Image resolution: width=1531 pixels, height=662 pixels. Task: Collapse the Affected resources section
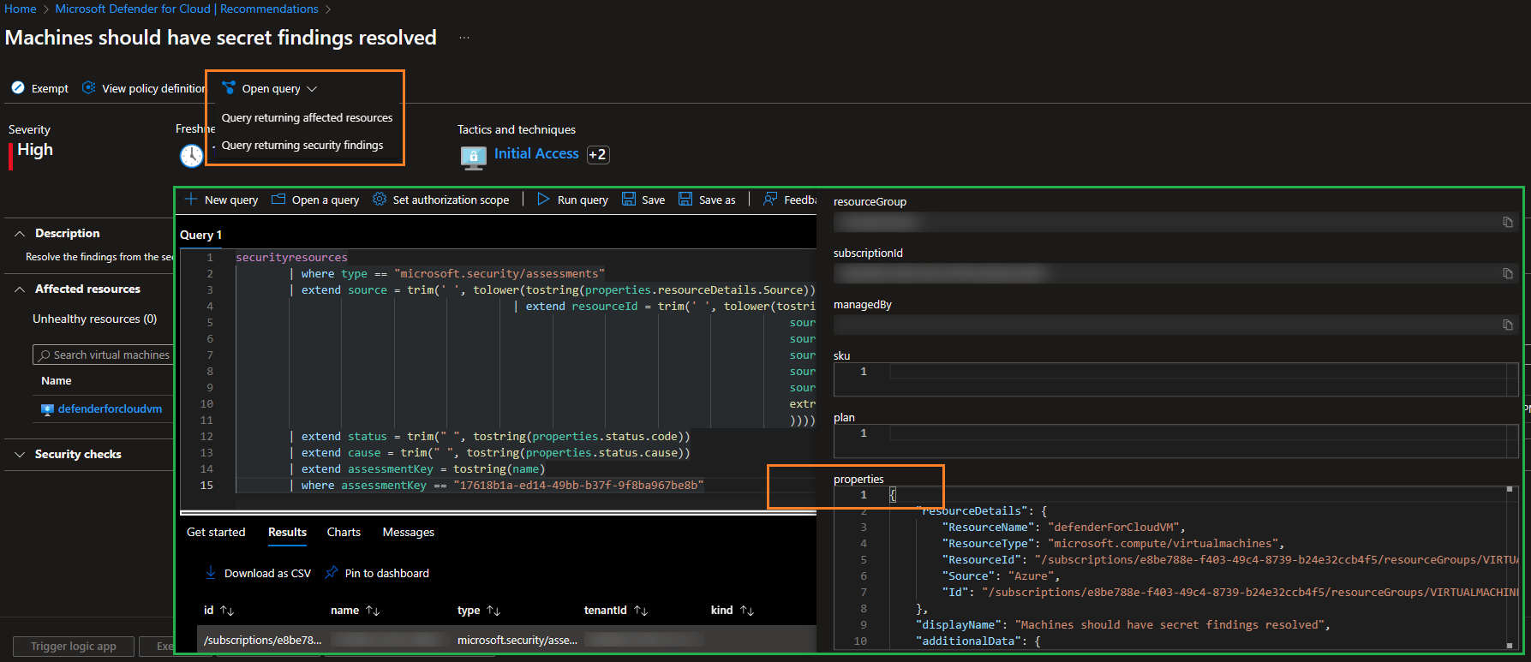pyautogui.click(x=20, y=289)
